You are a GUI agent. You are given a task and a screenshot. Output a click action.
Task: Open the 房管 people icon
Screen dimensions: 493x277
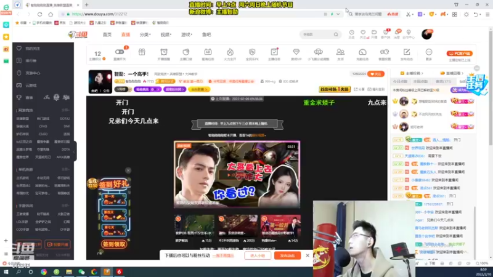point(340,54)
